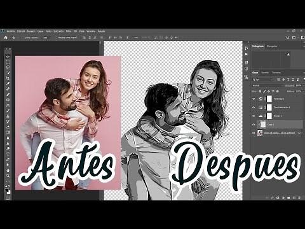Open the layer filter Tipo dropdown
The height and width of the screenshot is (229, 305).
click(262, 80)
